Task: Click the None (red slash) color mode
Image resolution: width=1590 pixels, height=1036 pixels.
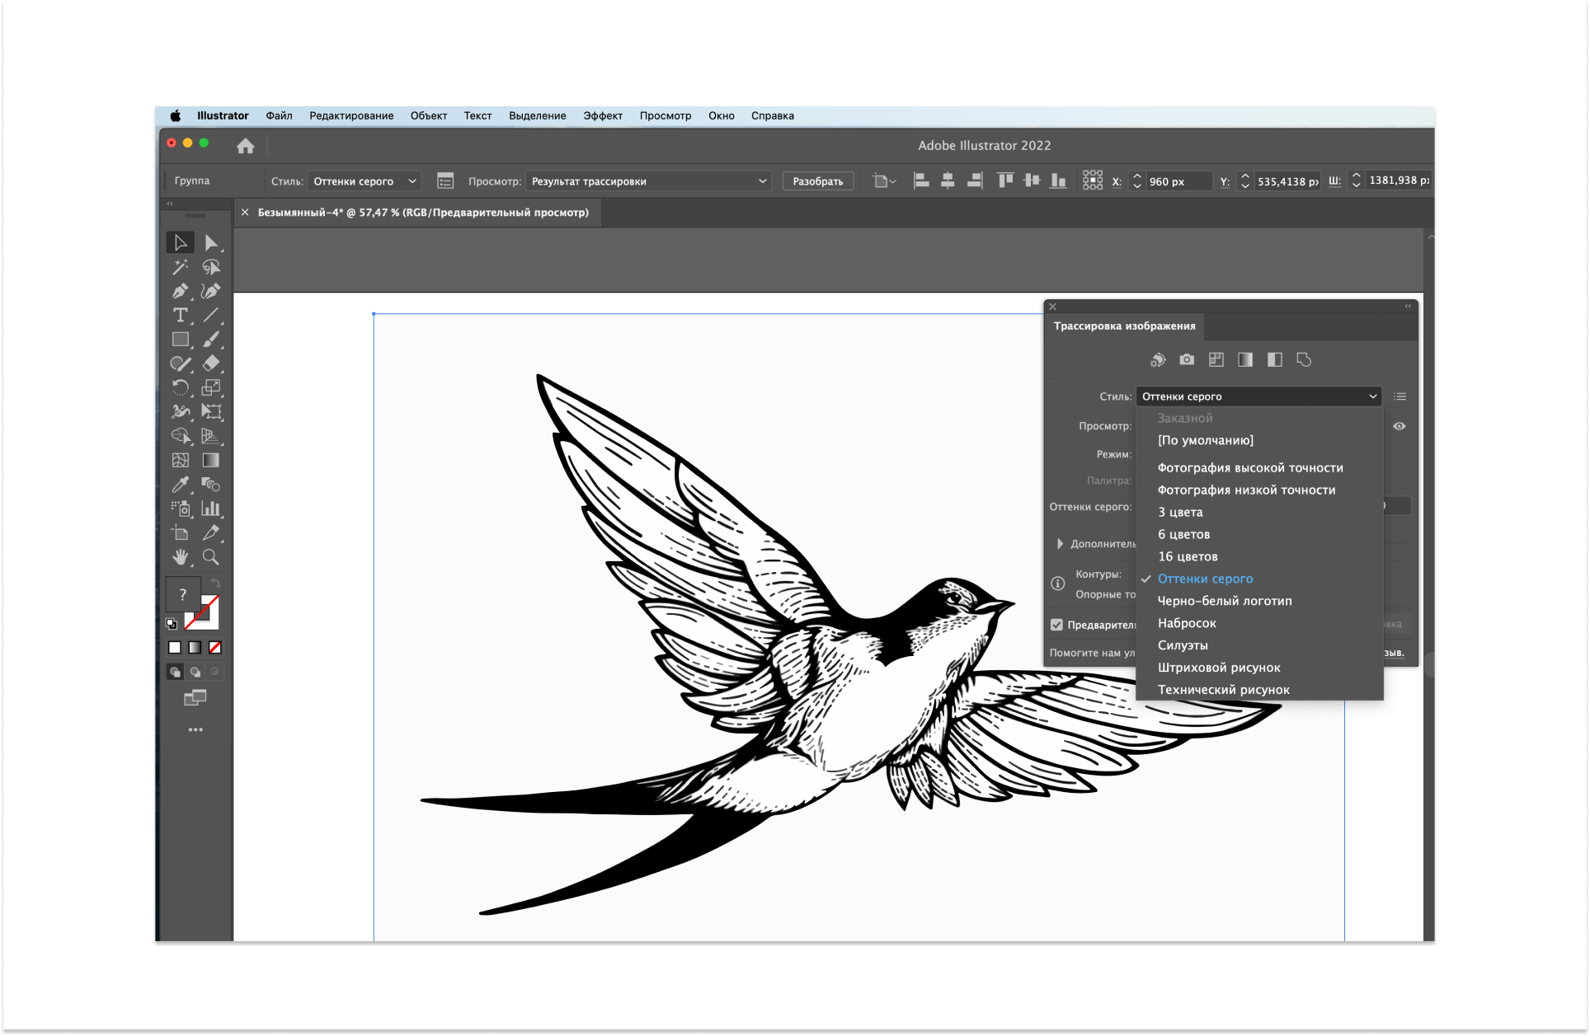Action: pos(215,648)
